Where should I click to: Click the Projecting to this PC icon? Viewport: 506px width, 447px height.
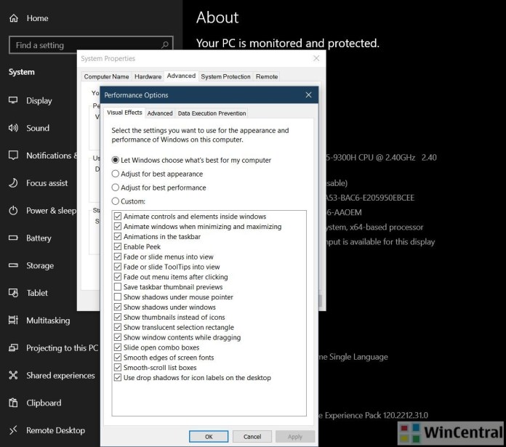(x=13, y=347)
